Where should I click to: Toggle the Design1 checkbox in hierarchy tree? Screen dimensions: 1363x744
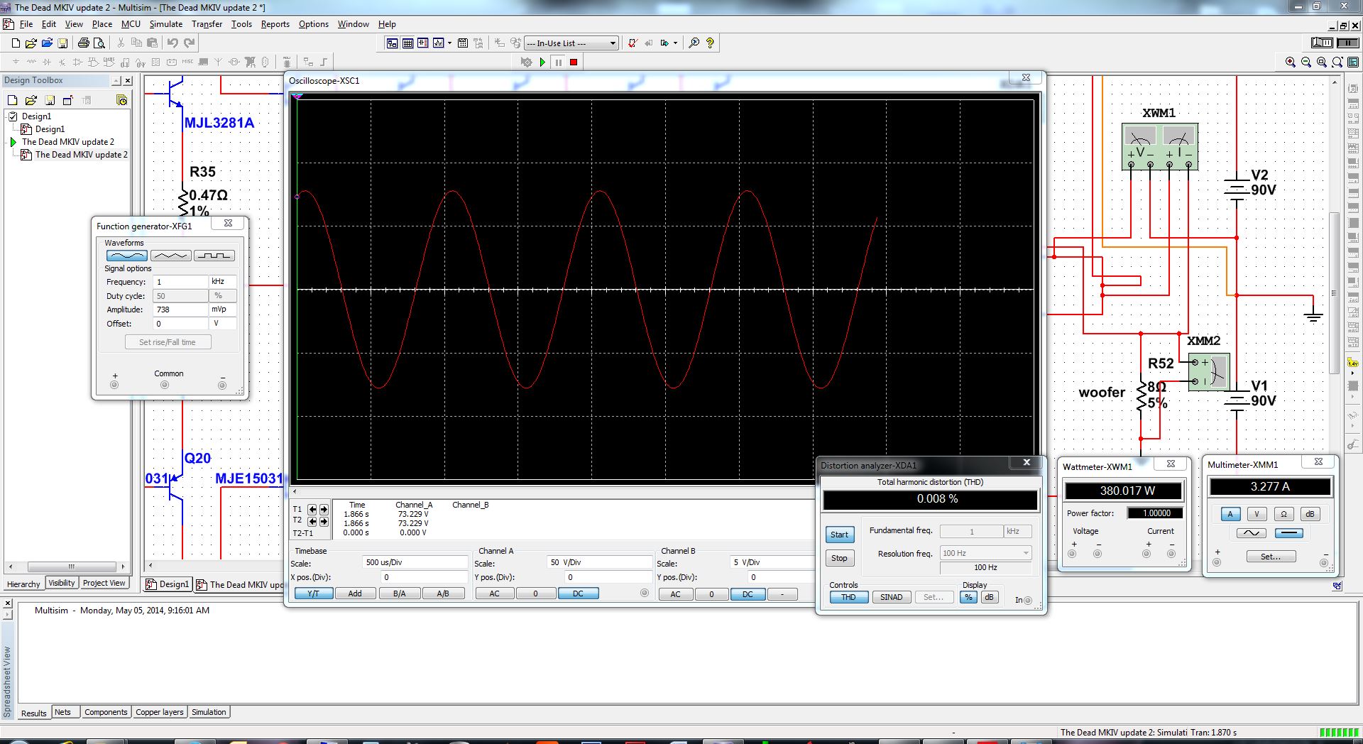click(13, 116)
